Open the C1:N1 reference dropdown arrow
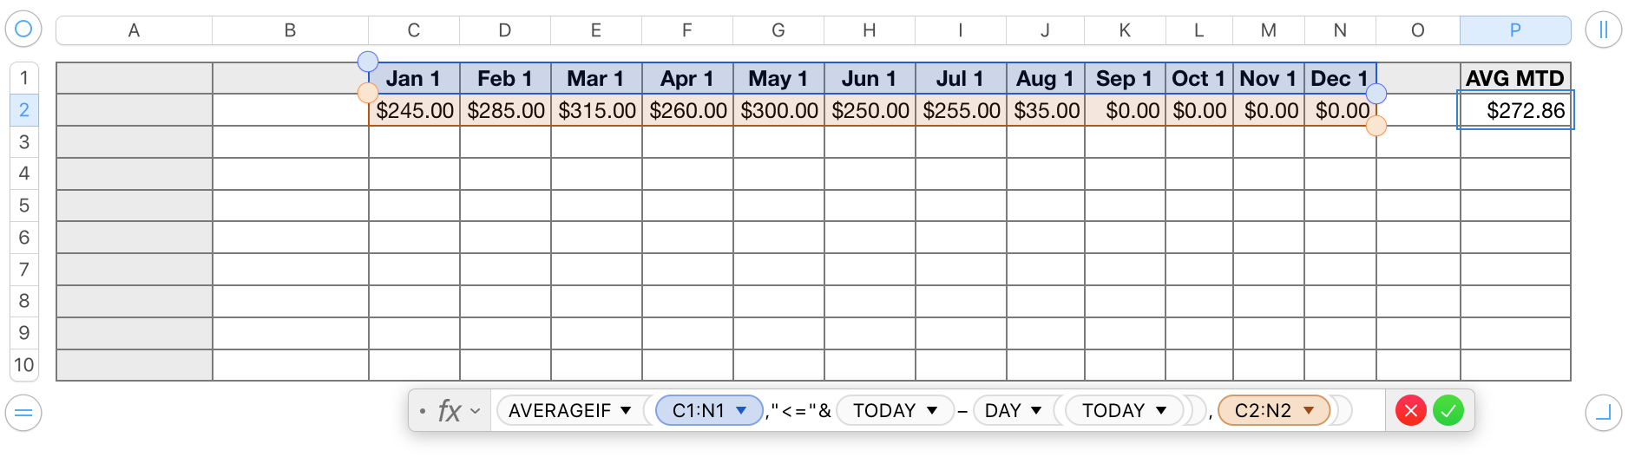Viewport: 1635px width, 470px height. point(742,410)
